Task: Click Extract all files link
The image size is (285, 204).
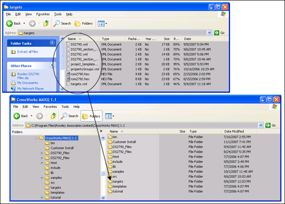Action: (28, 52)
